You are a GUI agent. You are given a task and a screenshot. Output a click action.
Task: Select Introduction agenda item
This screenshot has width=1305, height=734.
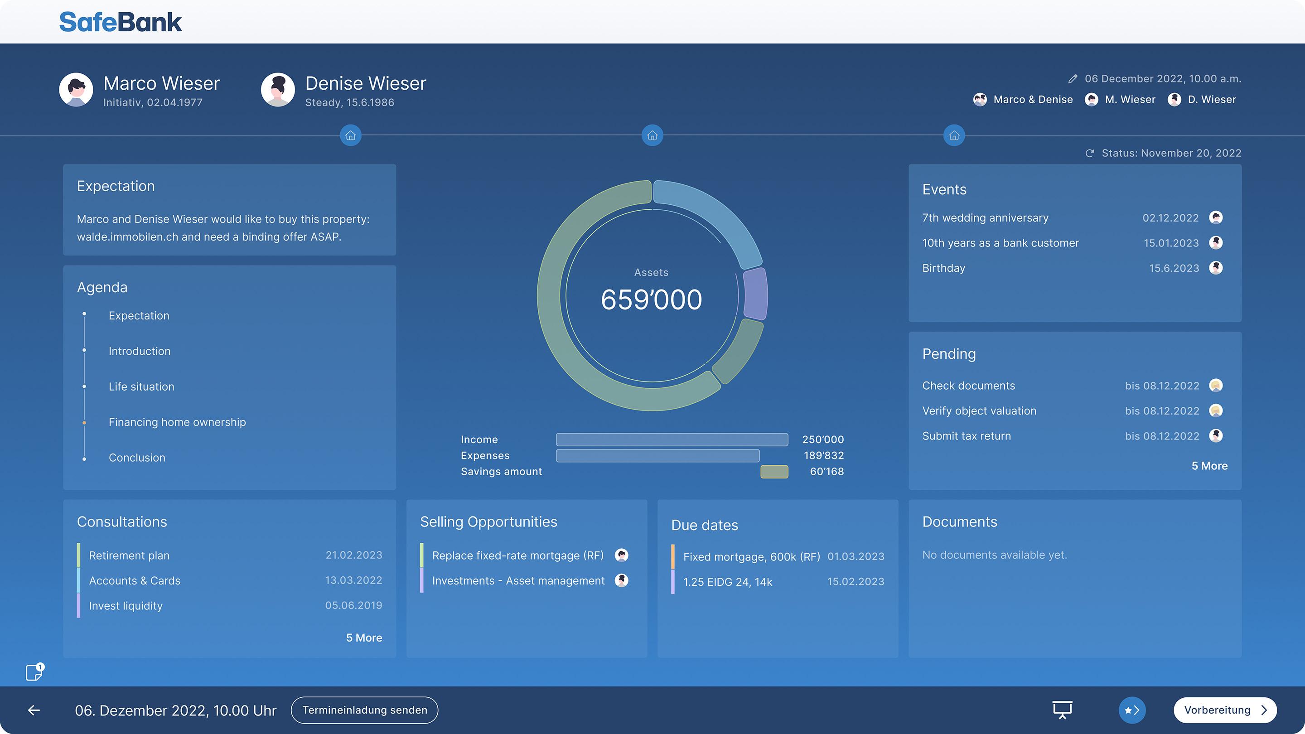(x=139, y=351)
